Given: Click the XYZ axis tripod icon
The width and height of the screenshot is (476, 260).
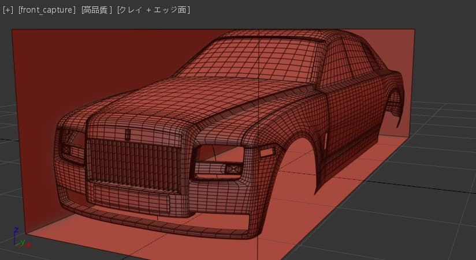Looking at the screenshot, I should click(x=21, y=238).
